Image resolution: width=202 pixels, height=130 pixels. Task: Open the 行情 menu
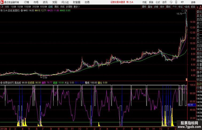[26, 2]
